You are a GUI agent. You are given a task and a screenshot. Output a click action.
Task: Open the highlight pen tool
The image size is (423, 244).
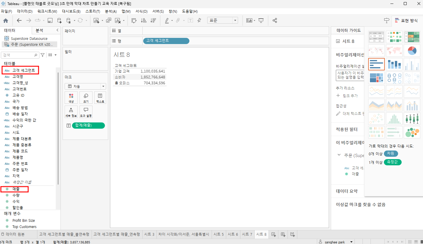(x=167, y=20)
